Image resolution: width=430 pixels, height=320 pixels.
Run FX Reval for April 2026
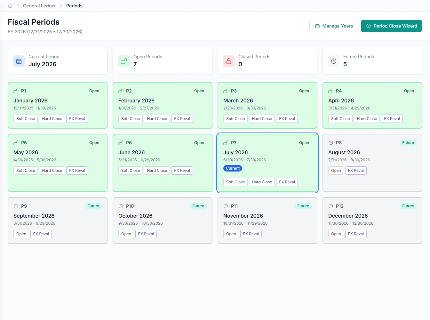pos(392,119)
